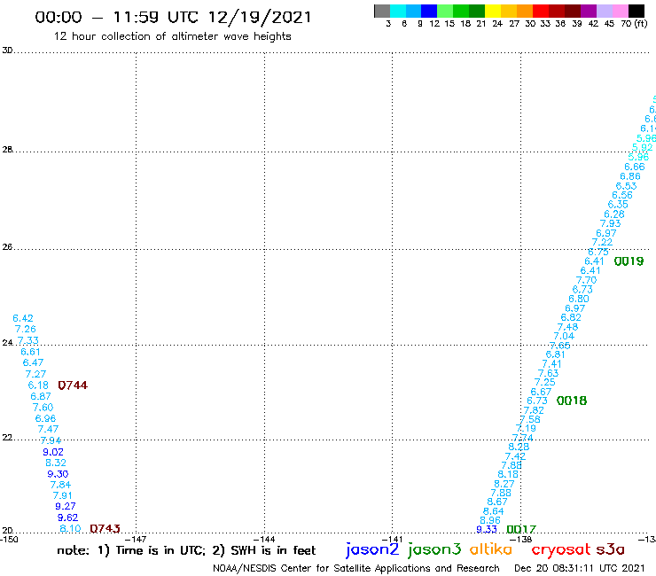Screen dimensions: 656x576
Task: Select the black swatch at the scale's end
Action: coord(636,11)
